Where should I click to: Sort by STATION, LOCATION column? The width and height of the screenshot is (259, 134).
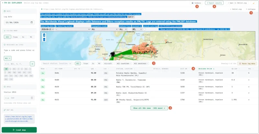(x=125, y=68)
